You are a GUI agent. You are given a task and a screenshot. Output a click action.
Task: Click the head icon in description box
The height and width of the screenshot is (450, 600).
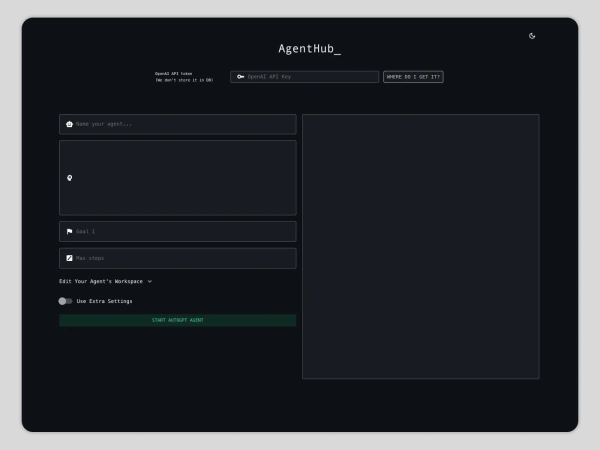(69, 177)
